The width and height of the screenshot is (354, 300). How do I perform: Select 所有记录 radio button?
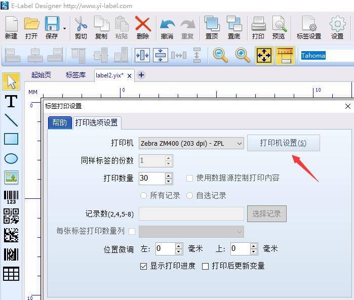[x=144, y=195]
